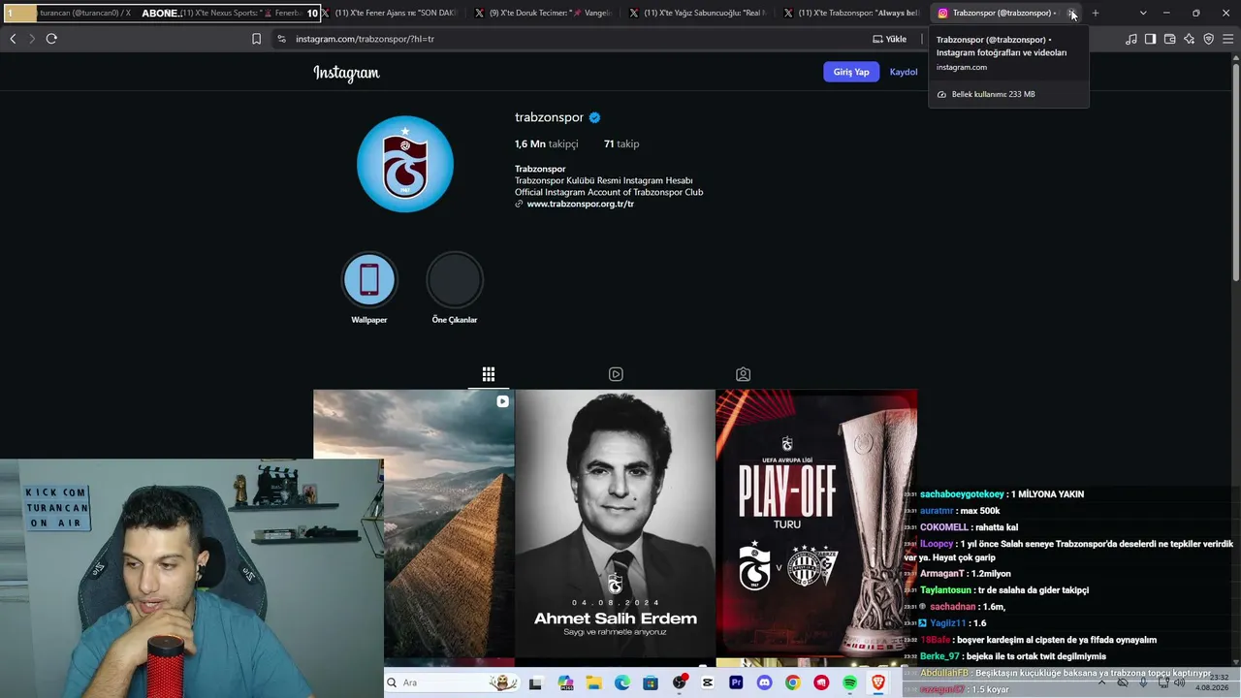
Task: Open Discord from the taskbar
Action: tap(765, 683)
